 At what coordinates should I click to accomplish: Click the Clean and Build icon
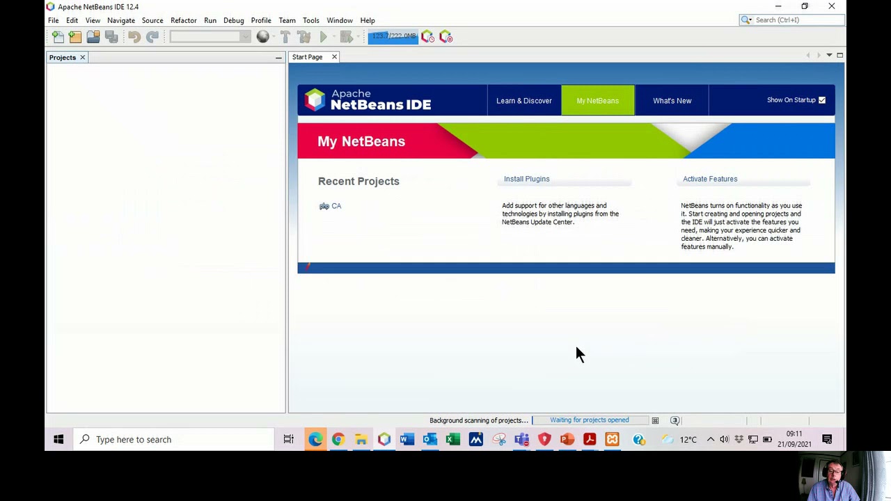click(x=303, y=37)
